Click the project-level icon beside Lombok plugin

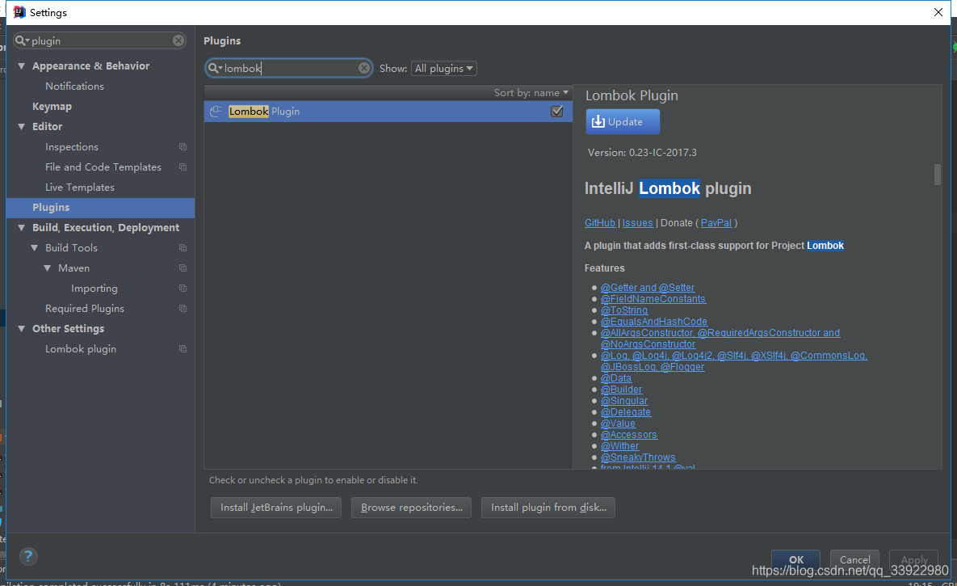pyautogui.click(x=183, y=348)
